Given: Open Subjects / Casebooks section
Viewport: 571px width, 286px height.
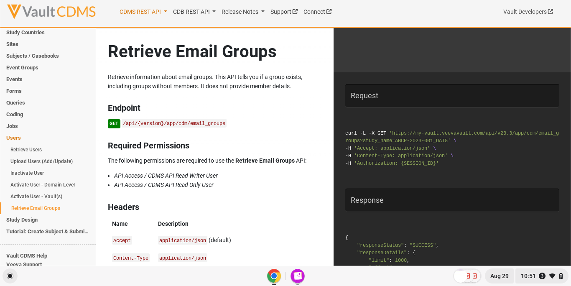Looking at the screenshot, I should point(33,56).
